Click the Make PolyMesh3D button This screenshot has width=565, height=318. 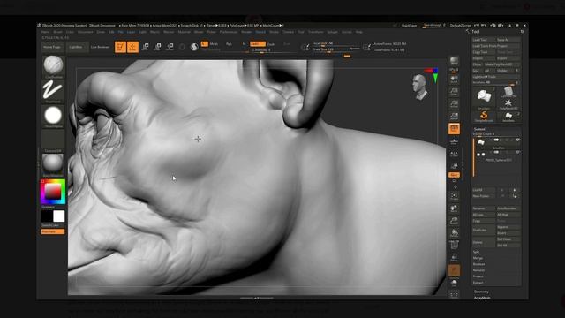(502, 64)
